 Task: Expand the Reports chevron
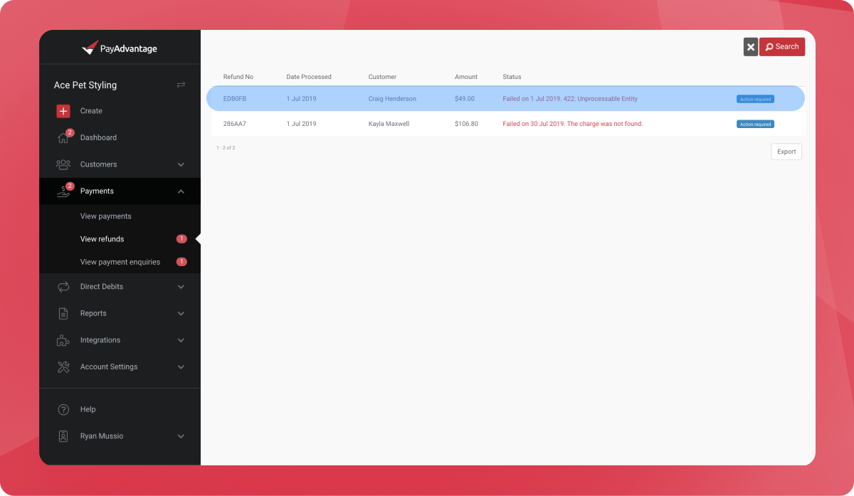tap(181, 314)
